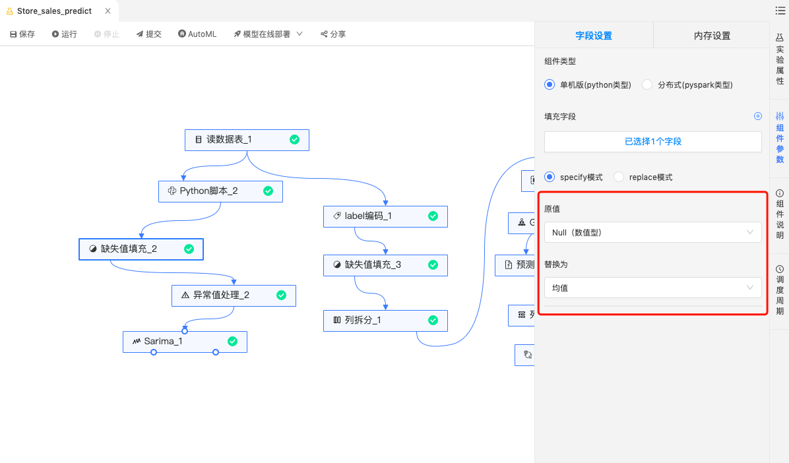Click the Submit paper-plane icon
The image size is (789, 463).
click(140, 34)
